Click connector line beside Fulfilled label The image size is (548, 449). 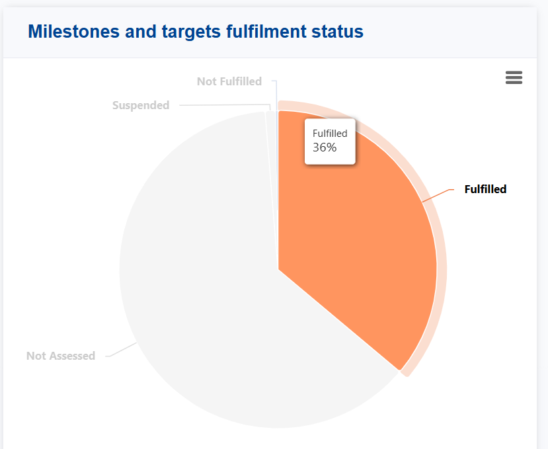pyautogui.click(x=438, y=194)
